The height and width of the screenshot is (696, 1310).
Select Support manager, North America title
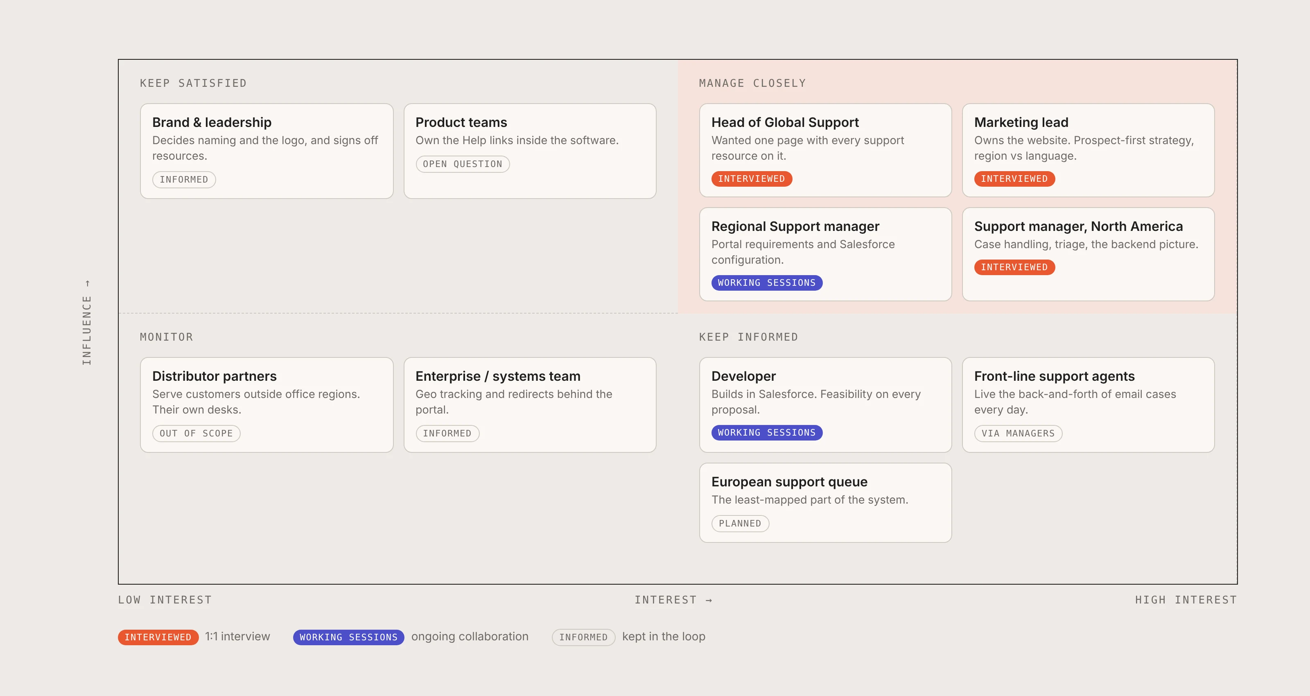[1078, 226]
